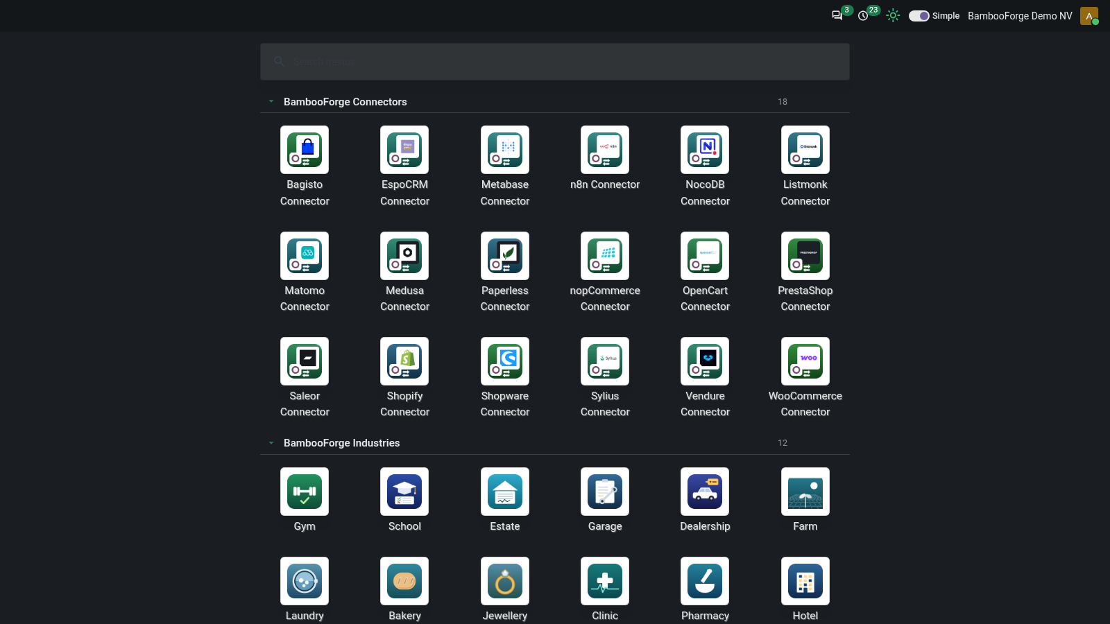The width and height of the screenshot is (1110, 624).
Task: Switch theme using the sun icon
Action: pos(893,15)
